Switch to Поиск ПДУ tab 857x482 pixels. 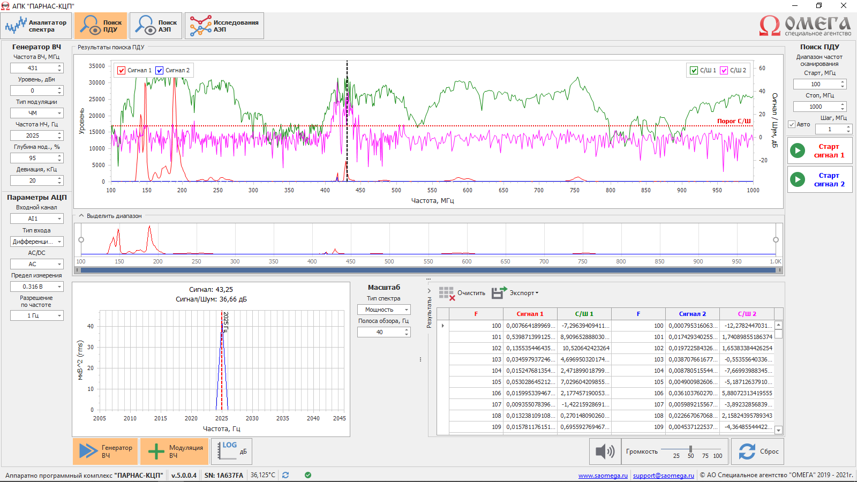pos(101,26)
